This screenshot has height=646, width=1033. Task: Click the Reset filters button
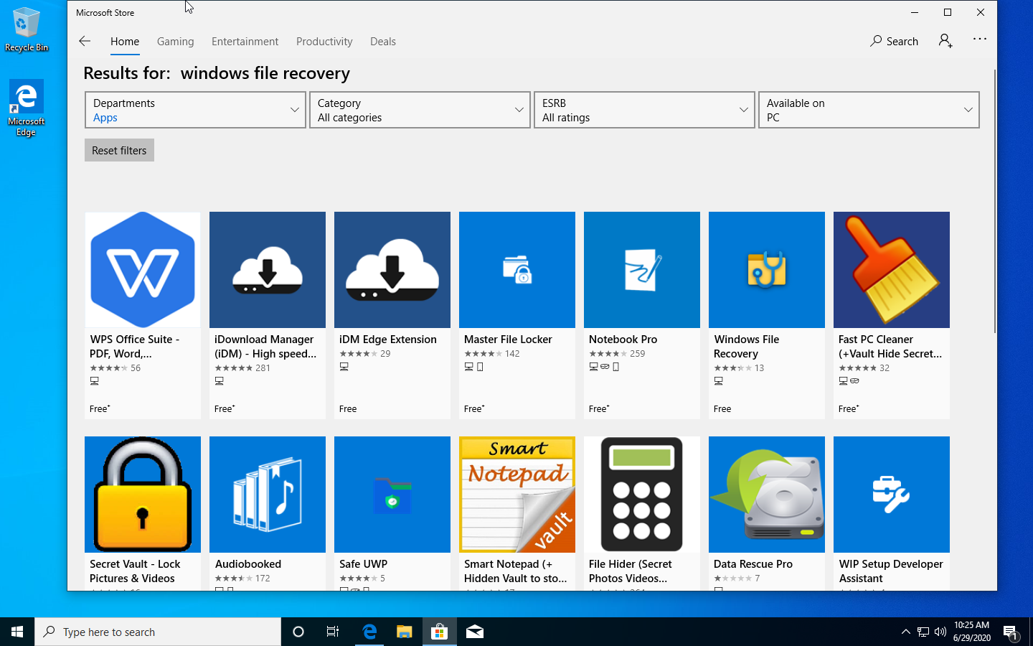point(119,150)
